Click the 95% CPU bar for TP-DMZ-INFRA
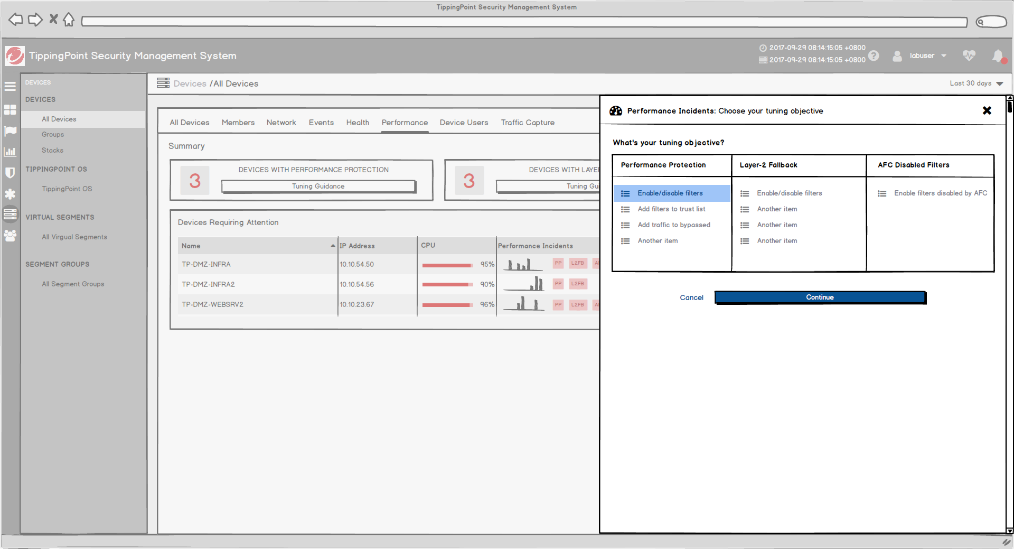The image size is (1014, 549). click(447, 265)
